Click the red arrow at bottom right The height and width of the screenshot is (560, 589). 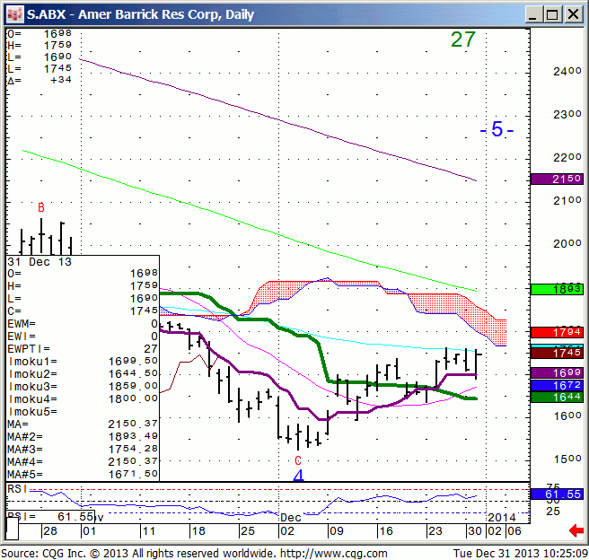click(x=576, y=533)
